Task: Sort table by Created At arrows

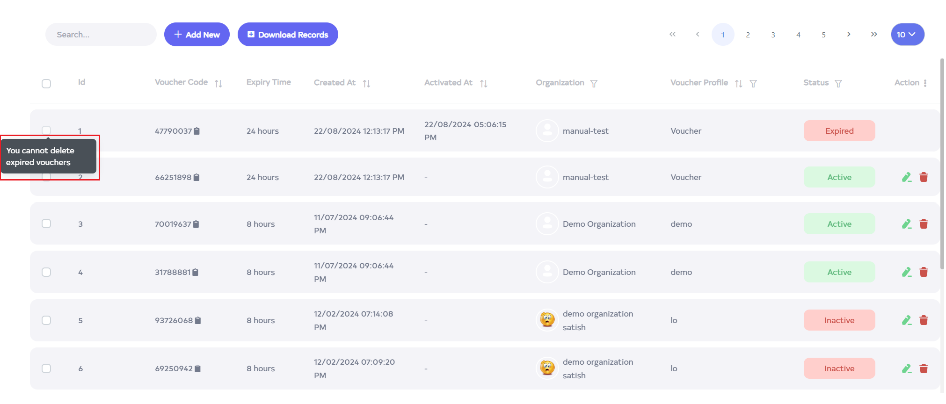Action: 366,83
